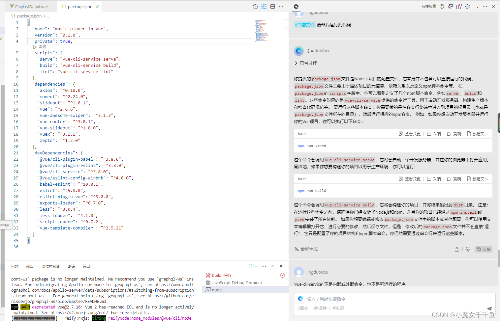Viewport: 500px width, 321px height.
Task: Click the #当前文件 tag in the user message
Action: [x=305, y=25]
